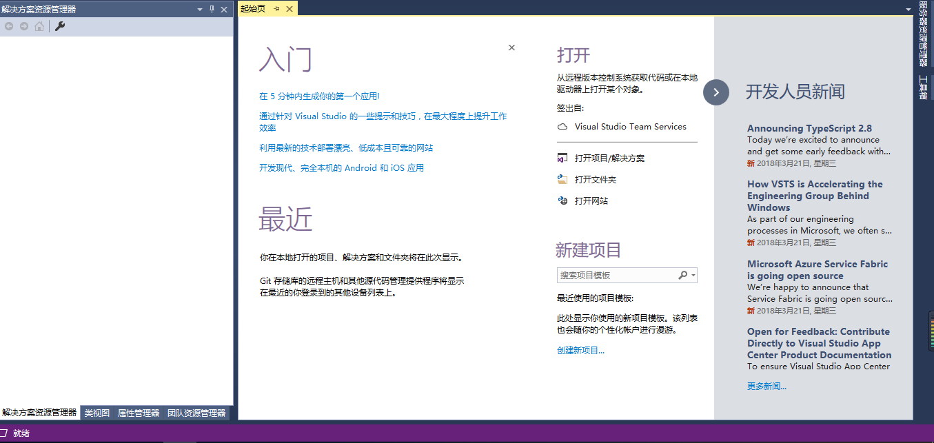The width and height of the screenshot is (934, 443).
Task: Click the 打开 heading
Action: [x=573, y=55]
